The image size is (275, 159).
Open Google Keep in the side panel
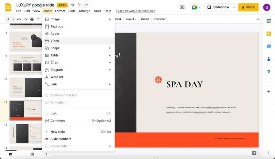tap(269, 34)
